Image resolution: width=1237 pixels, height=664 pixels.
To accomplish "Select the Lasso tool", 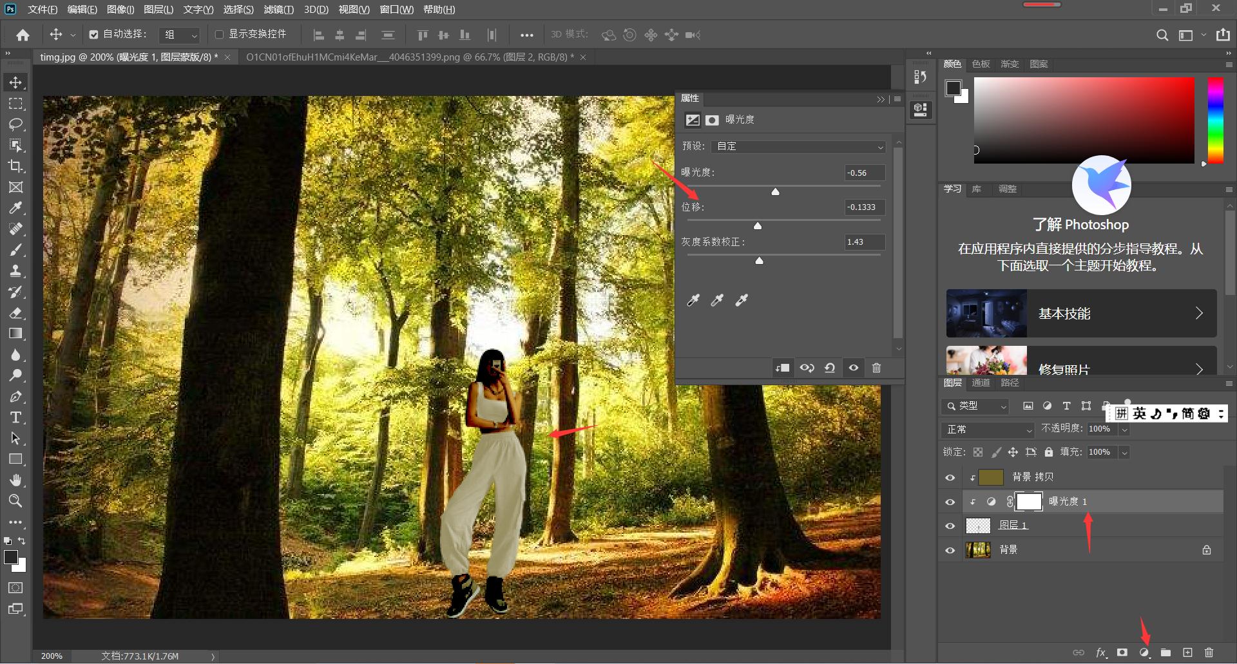I will tap(15, 124).
